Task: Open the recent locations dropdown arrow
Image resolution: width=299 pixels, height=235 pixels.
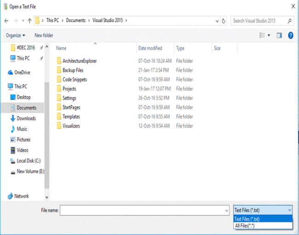Action: click(x=23, y=21)
